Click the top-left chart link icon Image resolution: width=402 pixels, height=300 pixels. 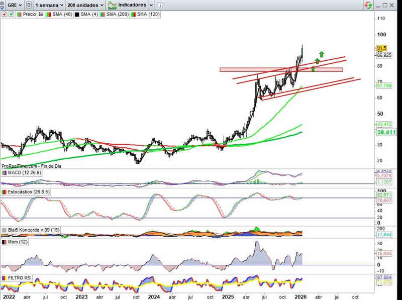[x=3, y=5]
